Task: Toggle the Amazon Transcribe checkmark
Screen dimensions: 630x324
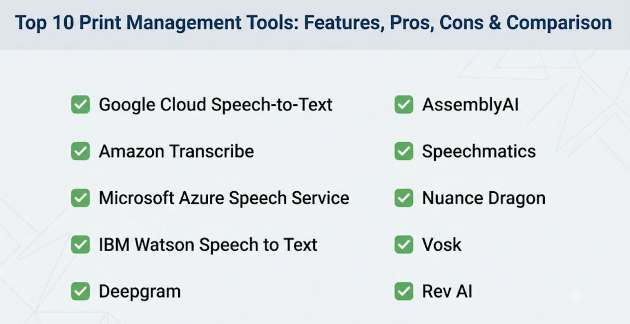Action: tap(80, 152)
